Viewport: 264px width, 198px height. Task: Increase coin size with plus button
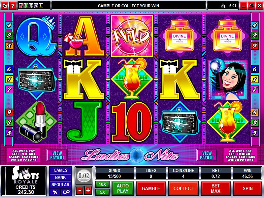88,190
